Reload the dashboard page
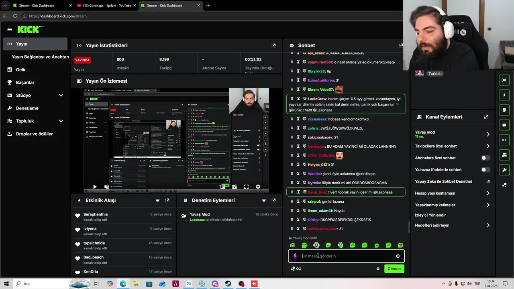The width and height of the screenshot is (514, 289). pyautogui.click(x=15, y=16)
